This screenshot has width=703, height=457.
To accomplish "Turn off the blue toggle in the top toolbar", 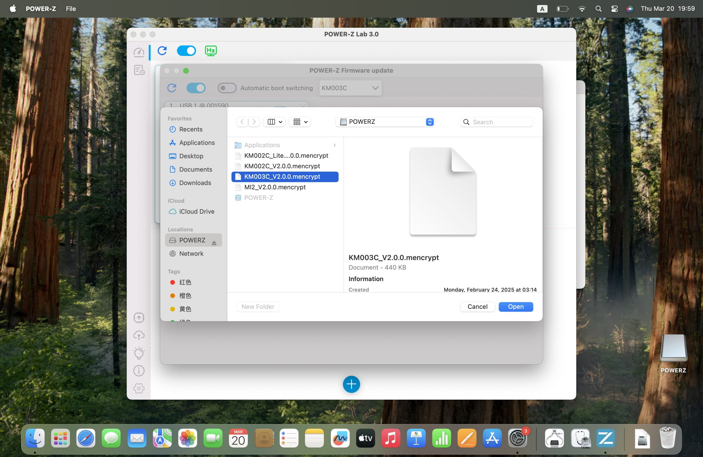I will coord(186,51).
